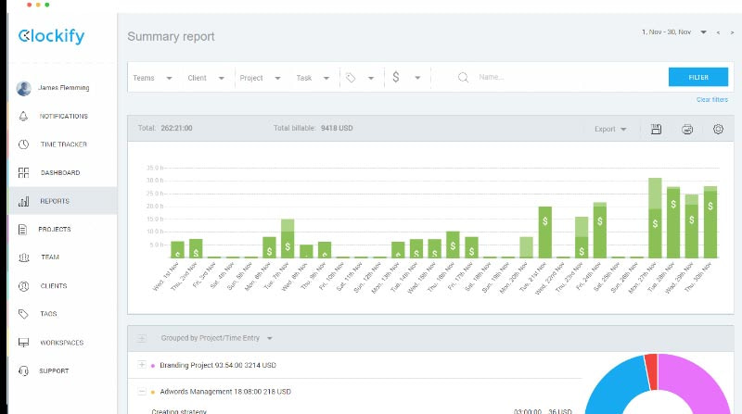Image resolution: width=742 pixels, height=414 pixels.
Task: Open the Tags icon in sidebar
Action: pyautogui.click(x=22, y=314)
